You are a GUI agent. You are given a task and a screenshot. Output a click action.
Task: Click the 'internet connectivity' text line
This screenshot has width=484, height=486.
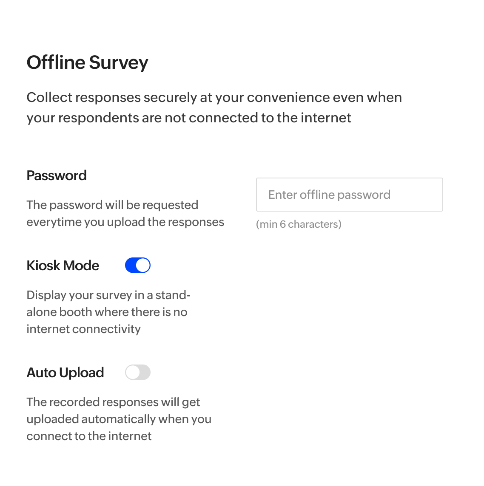pos(83,329)
